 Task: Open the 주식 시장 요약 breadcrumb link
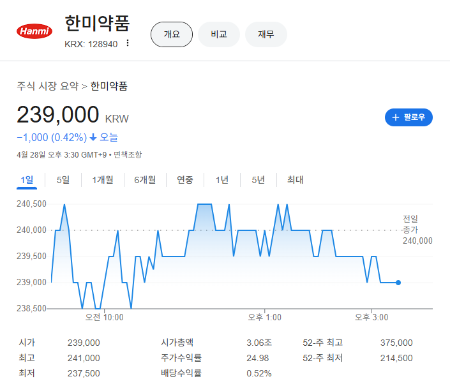(x=48, y=86)
